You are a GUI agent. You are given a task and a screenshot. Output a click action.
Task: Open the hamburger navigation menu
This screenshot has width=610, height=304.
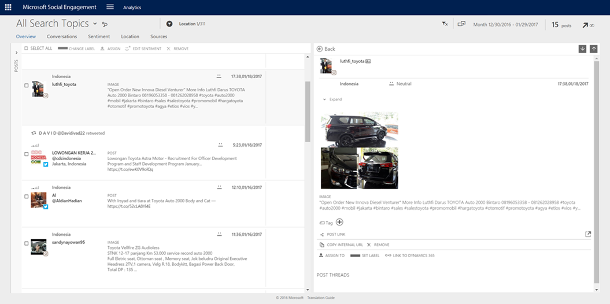point(110,8)
